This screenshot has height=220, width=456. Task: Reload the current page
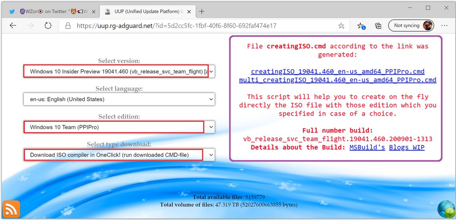click(x=48, y=26)
